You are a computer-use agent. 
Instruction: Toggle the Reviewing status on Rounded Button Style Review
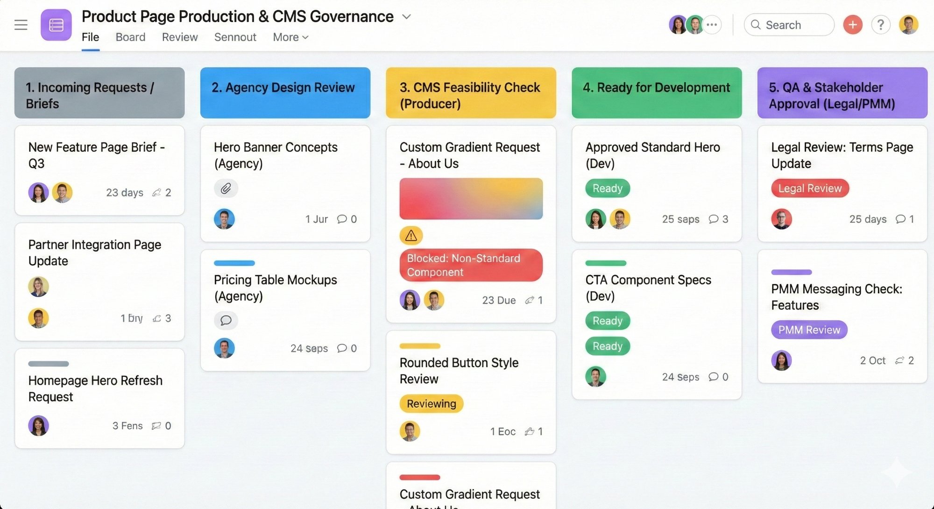coord(431,403)
